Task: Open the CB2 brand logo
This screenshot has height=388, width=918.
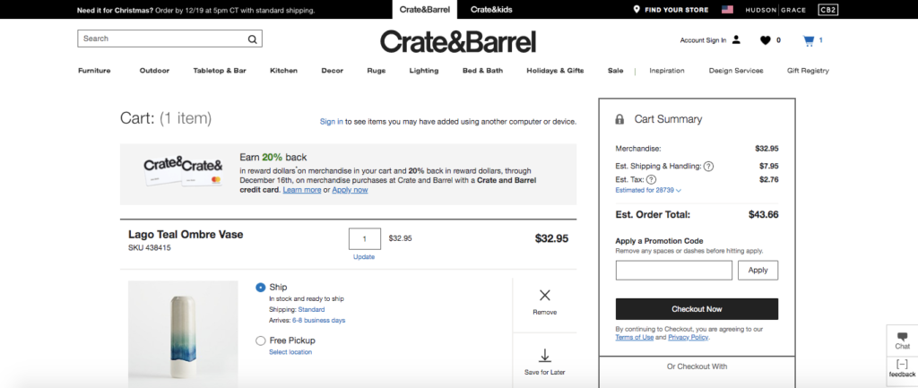Action: pyautogui.click(x=827, y=9)
